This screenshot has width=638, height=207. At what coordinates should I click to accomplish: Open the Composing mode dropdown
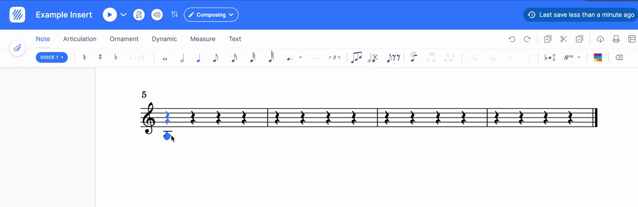(x=211, y=15)
